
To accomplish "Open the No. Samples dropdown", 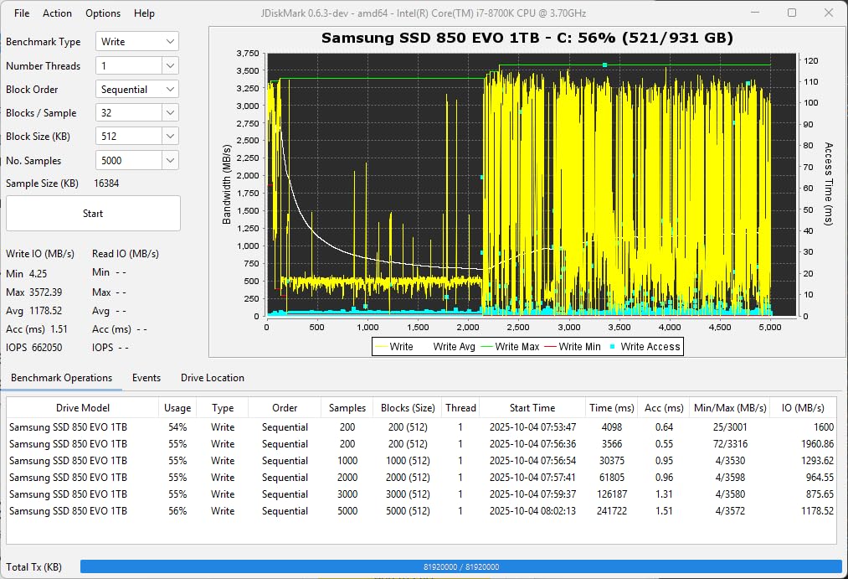I will [x=136, y=159].
